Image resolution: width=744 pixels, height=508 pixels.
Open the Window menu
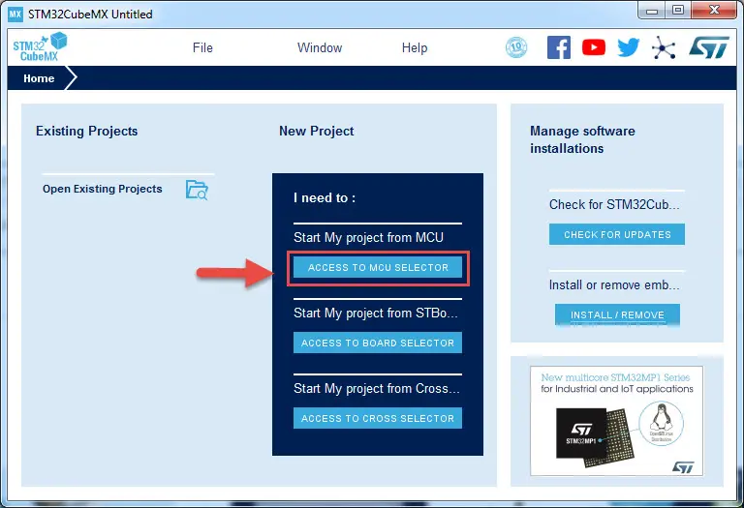pos(320,47)
